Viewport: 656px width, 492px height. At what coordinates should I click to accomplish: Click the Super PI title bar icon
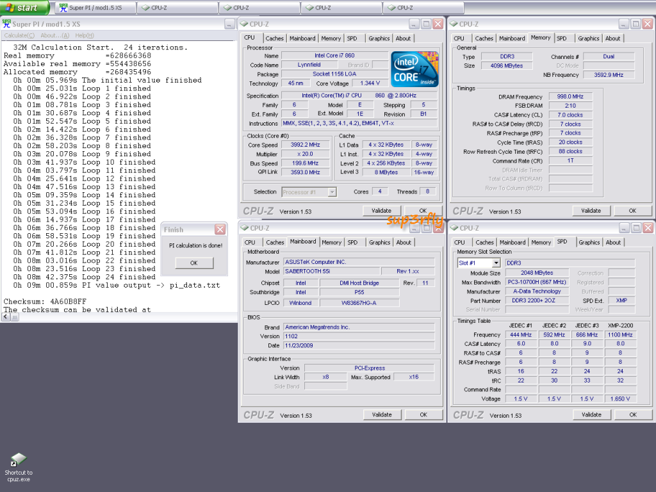(7, 24)
